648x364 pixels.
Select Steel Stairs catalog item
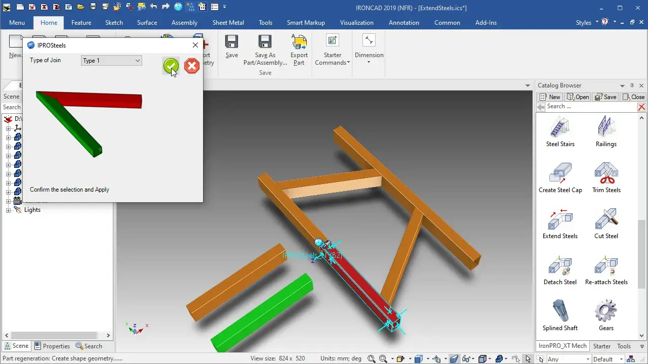pos(560,131)
